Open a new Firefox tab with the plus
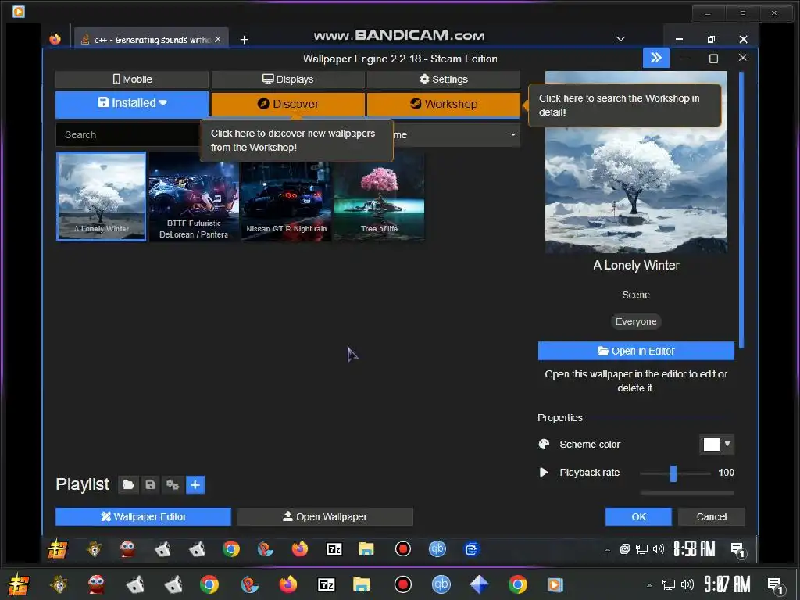800x600 pixels. point(245,40)
